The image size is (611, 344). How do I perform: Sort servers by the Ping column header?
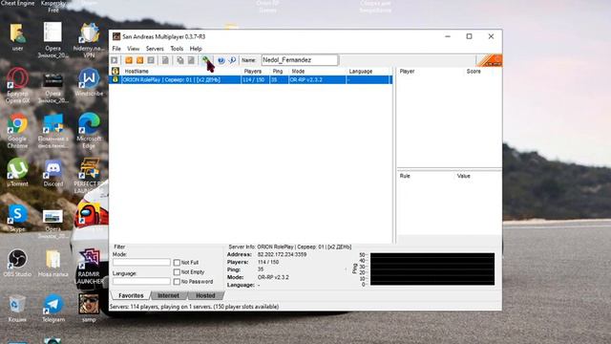(x=279, y=72)
